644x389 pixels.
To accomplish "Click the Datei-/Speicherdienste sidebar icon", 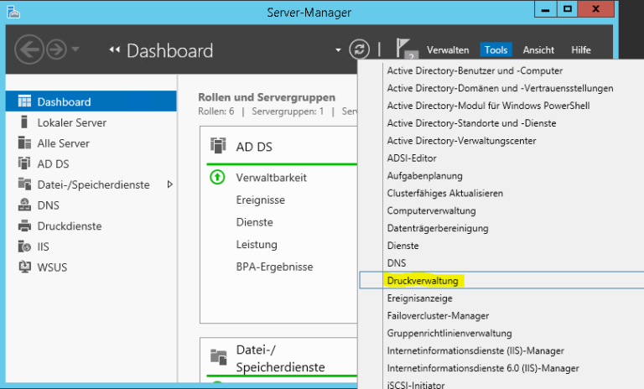I will (x=24, y=184).
